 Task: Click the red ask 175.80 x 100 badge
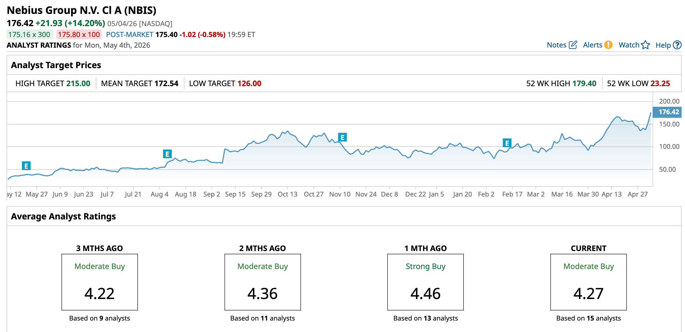coord(79,35)
